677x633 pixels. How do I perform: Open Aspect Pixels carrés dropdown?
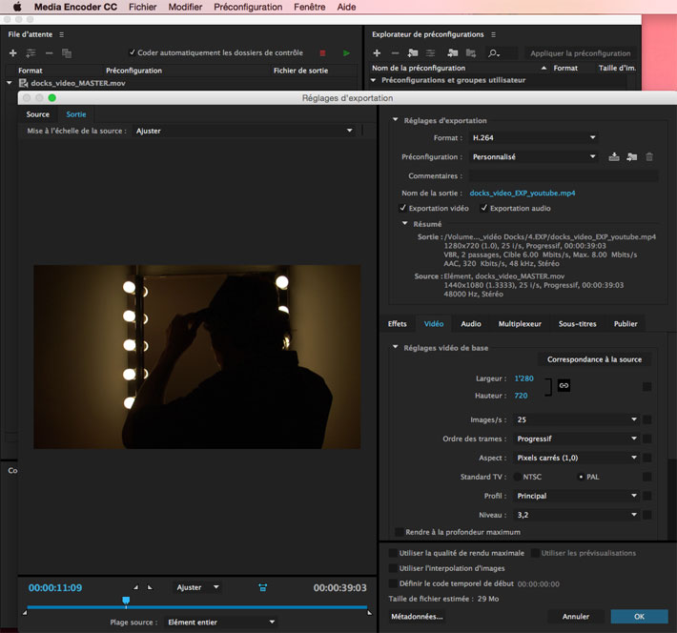(576, 458)
